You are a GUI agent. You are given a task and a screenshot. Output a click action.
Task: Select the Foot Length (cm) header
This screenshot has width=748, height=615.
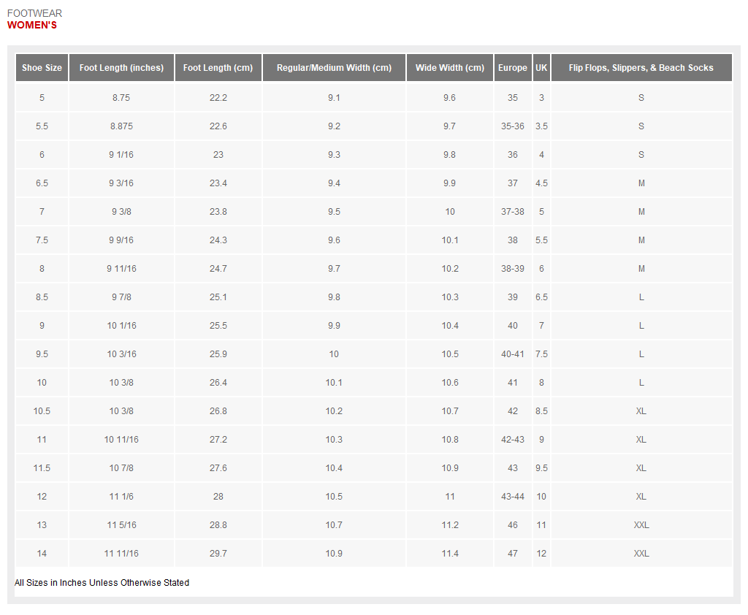pos(218,68)
